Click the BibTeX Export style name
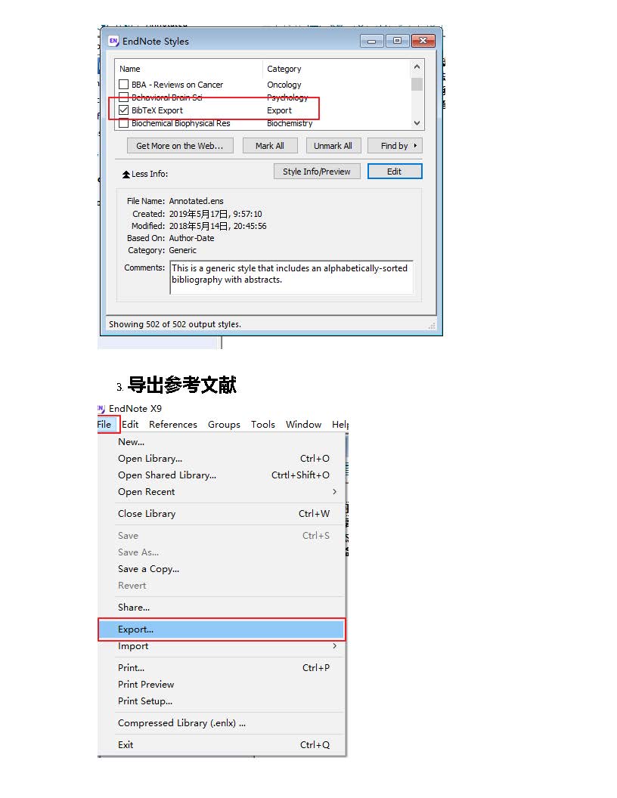The width and height of the screenshot is (617, 798). pyautogui.click(x=157, y=110)
